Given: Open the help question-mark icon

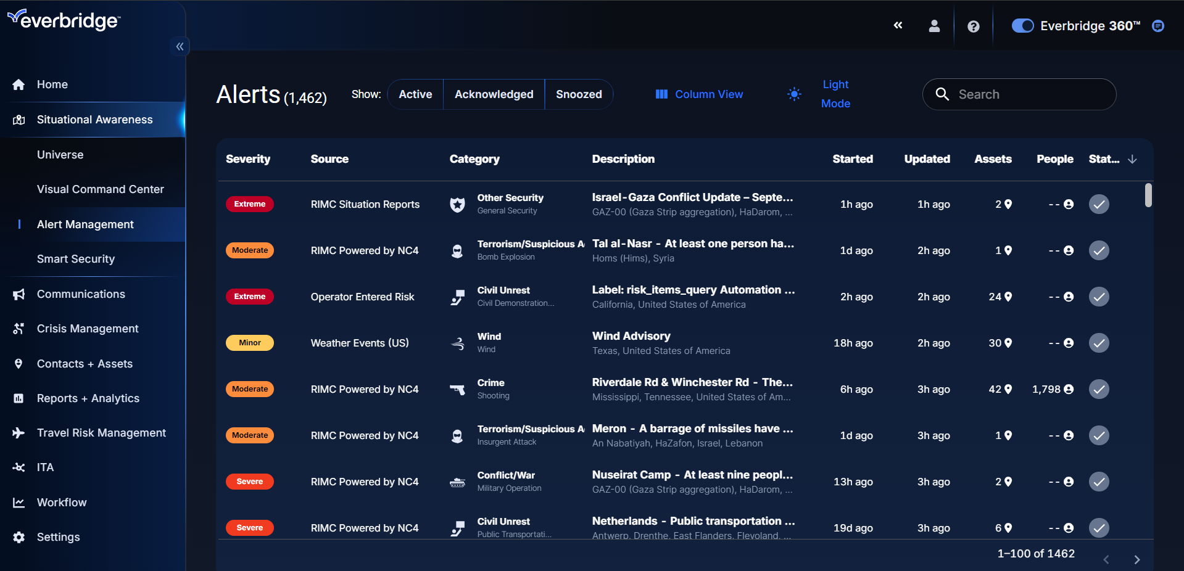Looking at the screenshot, I should click(973, 27).
